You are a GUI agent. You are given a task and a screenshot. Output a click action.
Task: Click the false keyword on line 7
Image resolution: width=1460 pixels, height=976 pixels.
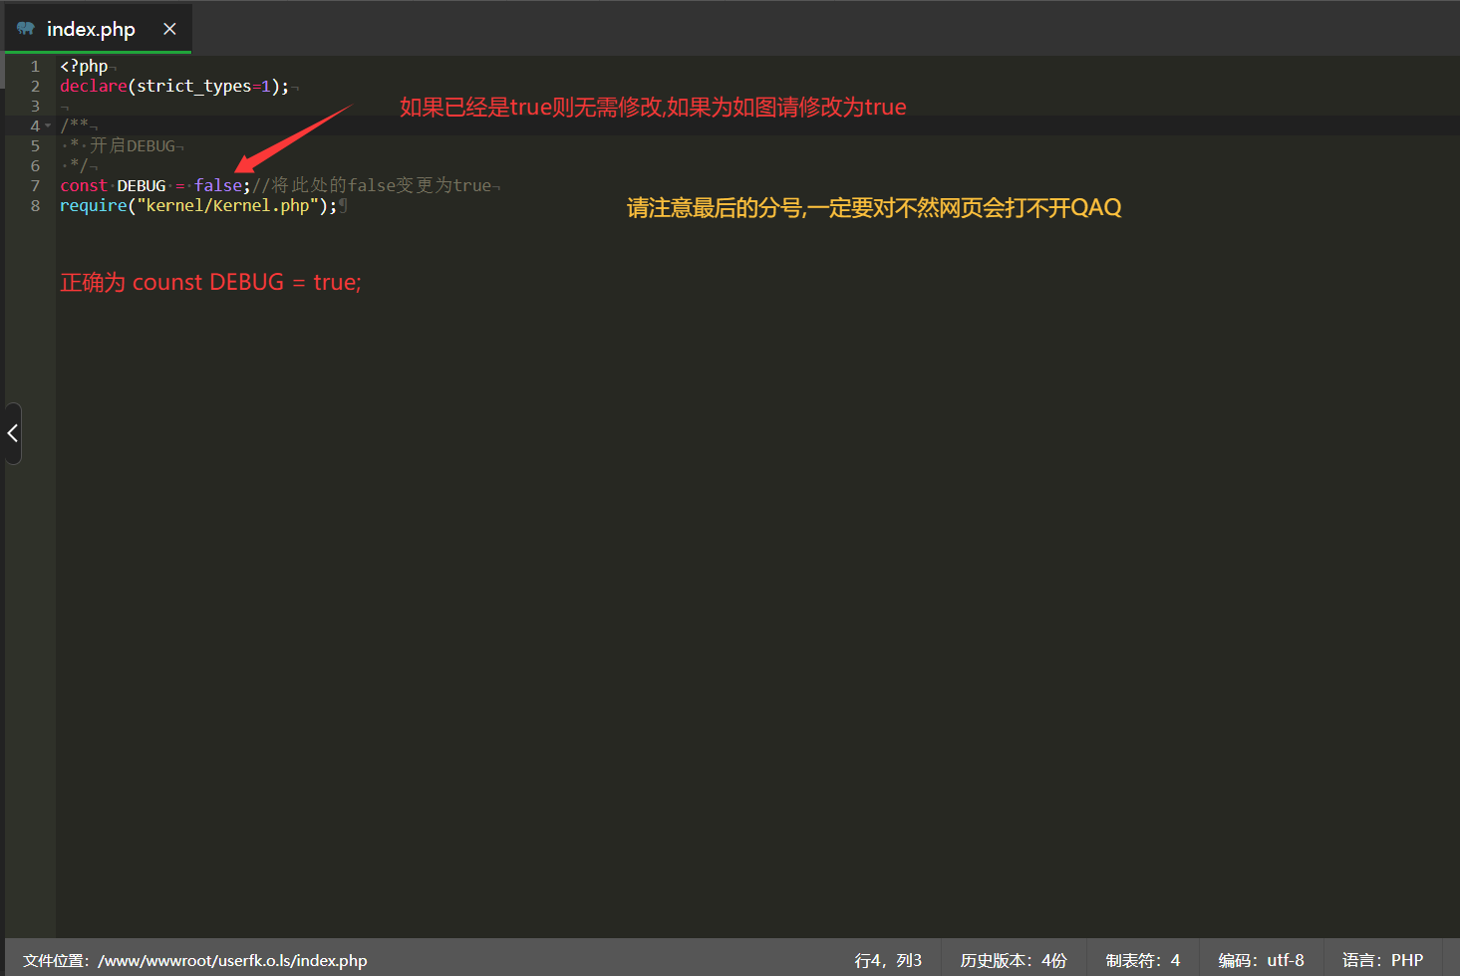point(217,185)
